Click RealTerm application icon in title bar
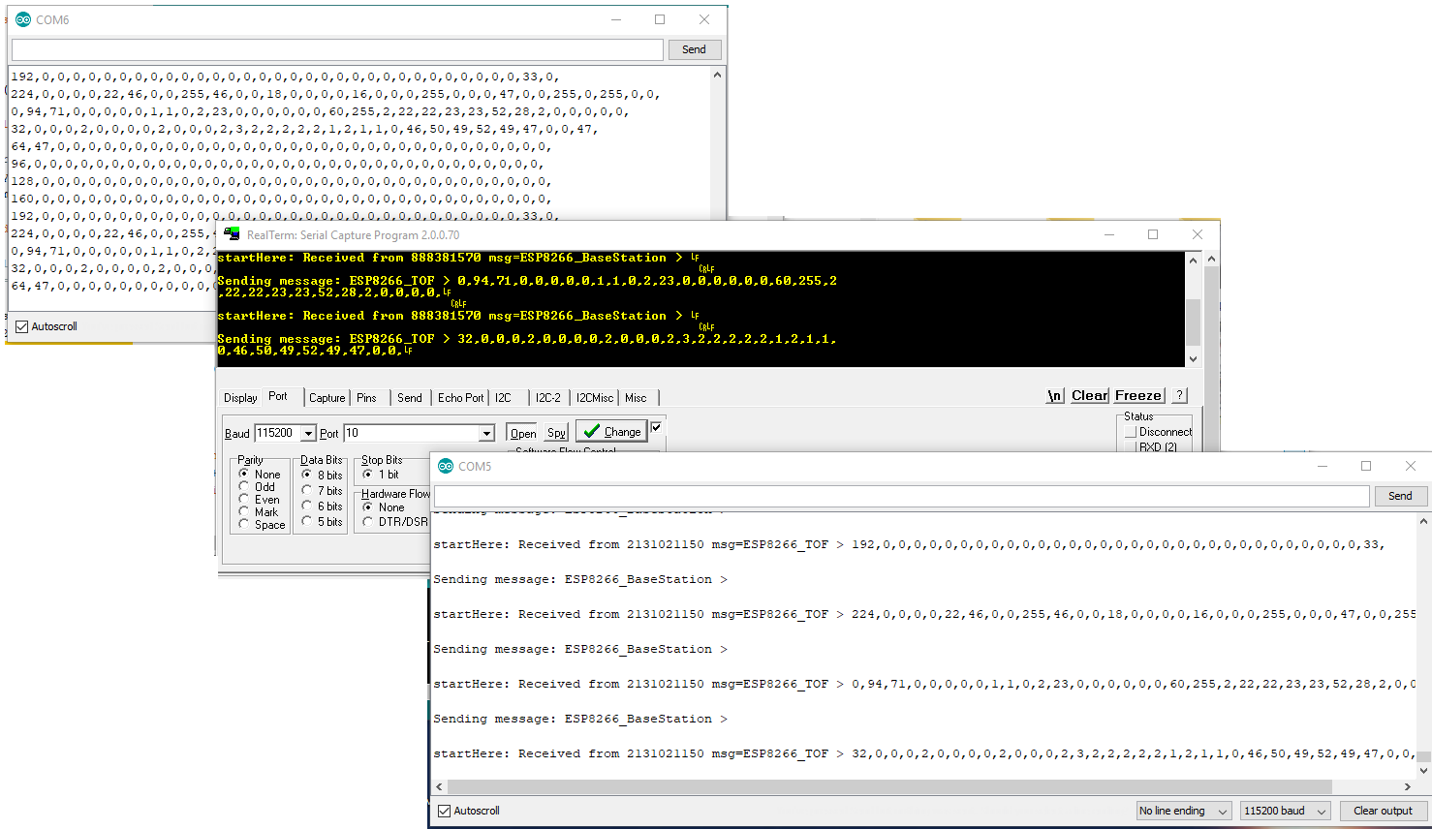Screen dimensions: 1432x829 [x=232, y=234]
